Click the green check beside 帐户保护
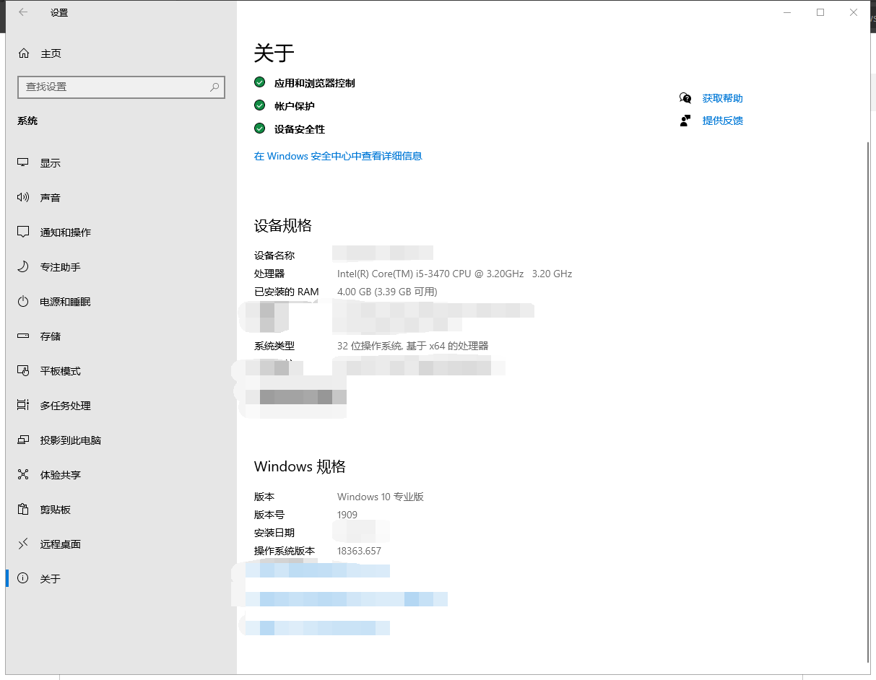This screenshot has width=876, height=680. point(260,105)
